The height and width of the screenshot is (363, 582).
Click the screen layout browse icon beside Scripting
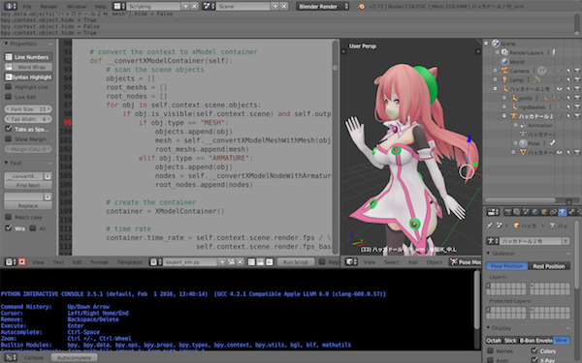[118, 7]
